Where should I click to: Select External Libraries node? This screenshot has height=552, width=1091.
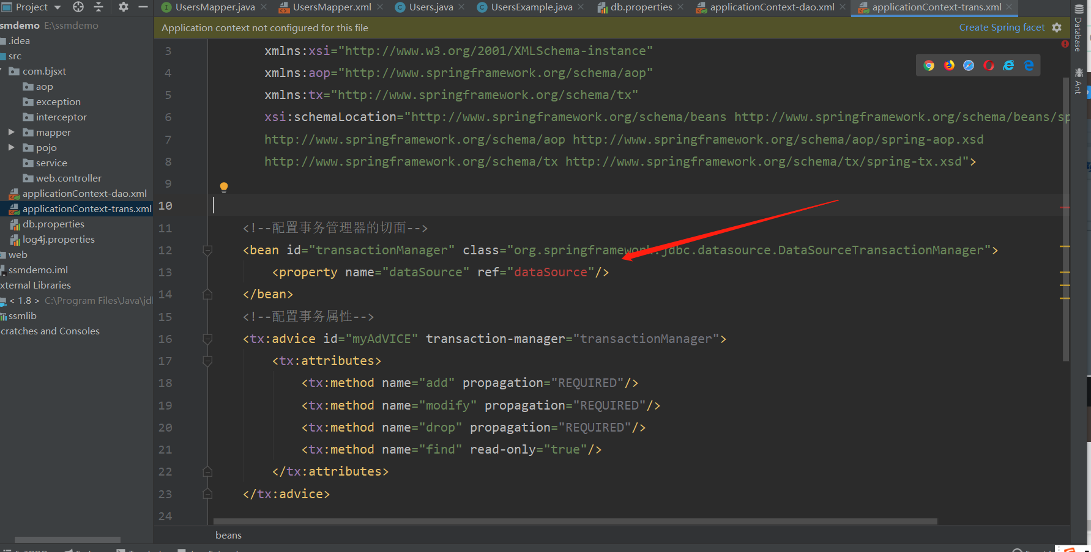[35, 285]
